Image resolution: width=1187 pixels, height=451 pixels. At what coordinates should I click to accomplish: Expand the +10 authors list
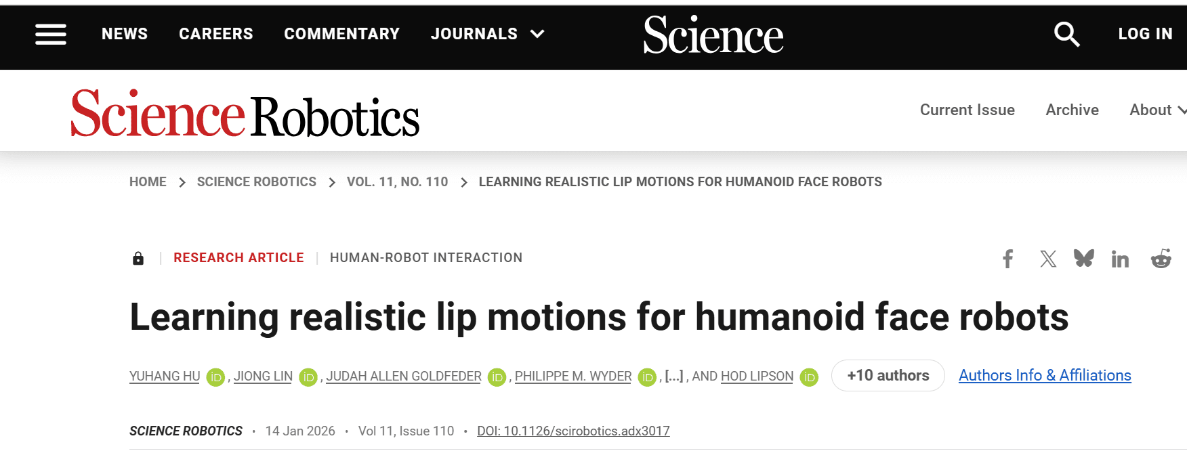pyautogui.click(x=888, y=375)
